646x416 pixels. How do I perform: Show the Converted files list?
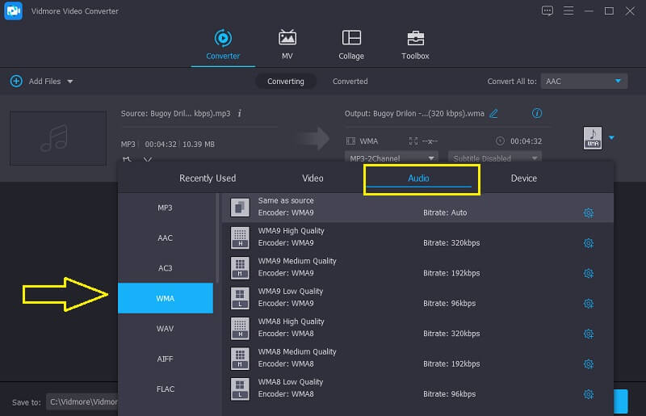tap(350, 82)
